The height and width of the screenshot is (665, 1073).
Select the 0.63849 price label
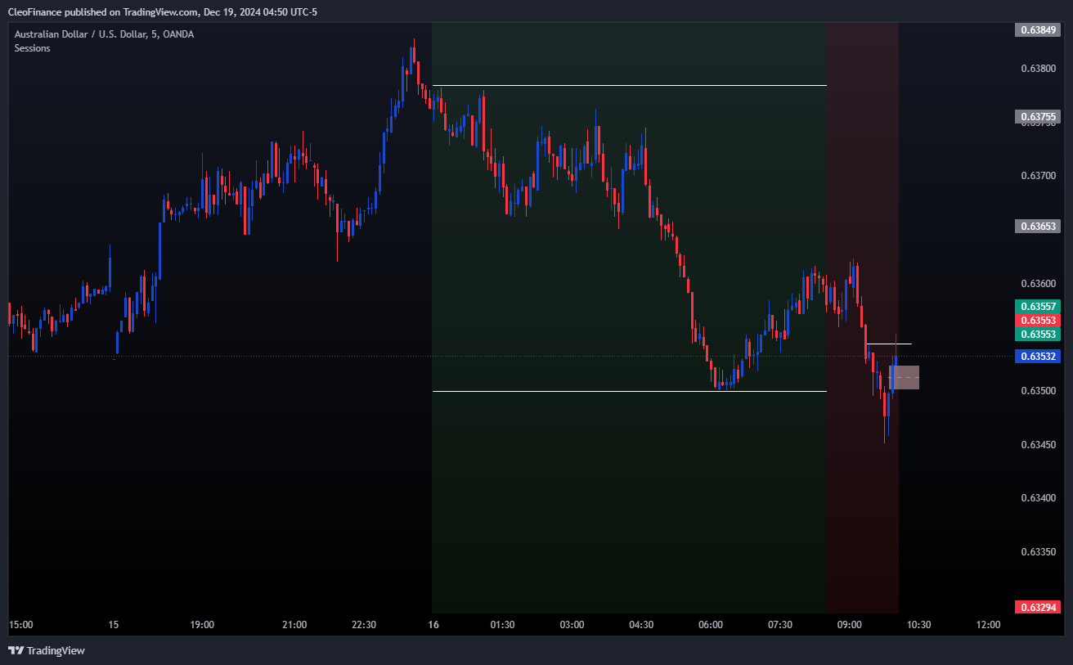tap(1038, 30)
